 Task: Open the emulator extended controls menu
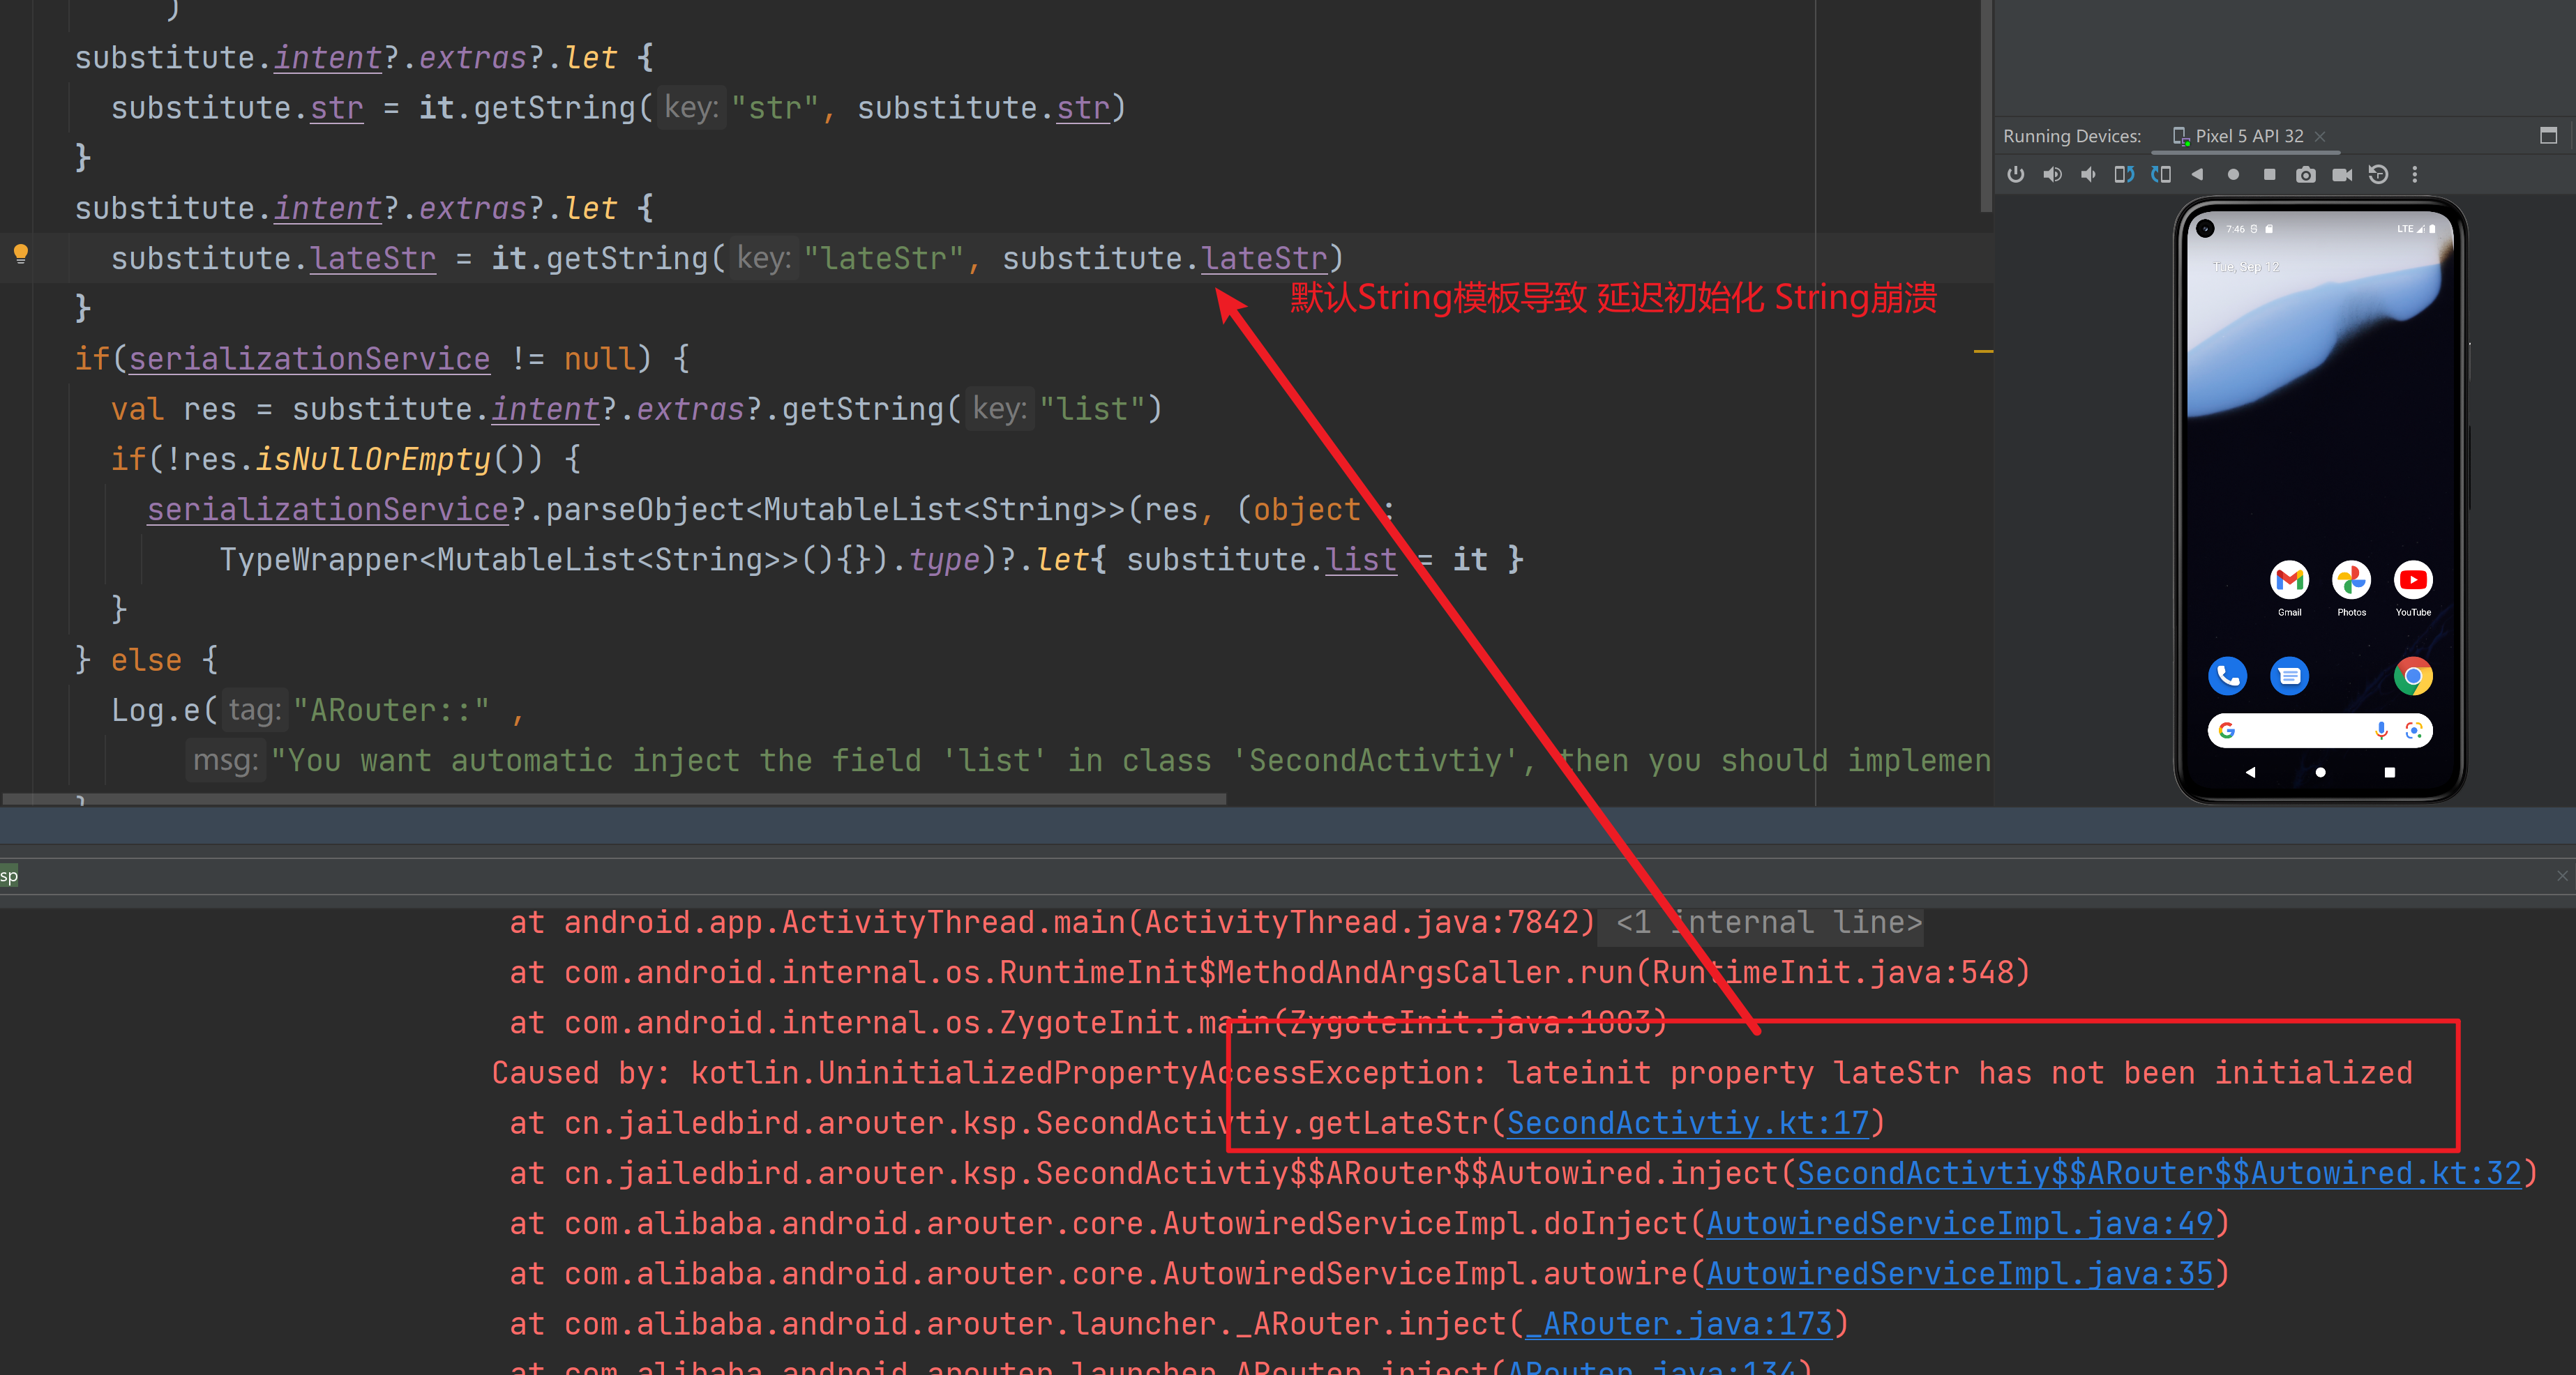point(2415,175)
